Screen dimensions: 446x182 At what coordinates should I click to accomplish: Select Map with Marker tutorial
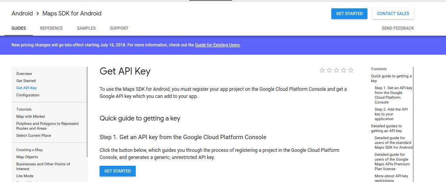tap(31, 117)
